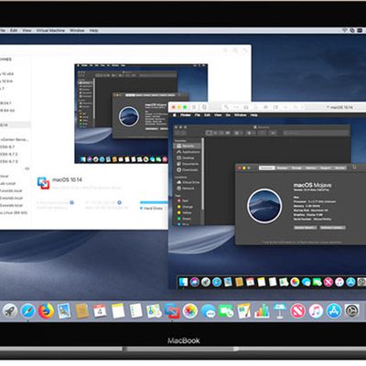Switch to Storage tab in About This Mac
The height and width of the screenshot is (366, 366).
click(x=296, y=167)
